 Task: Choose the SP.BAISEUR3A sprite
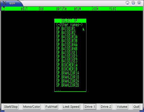[67, 37]
